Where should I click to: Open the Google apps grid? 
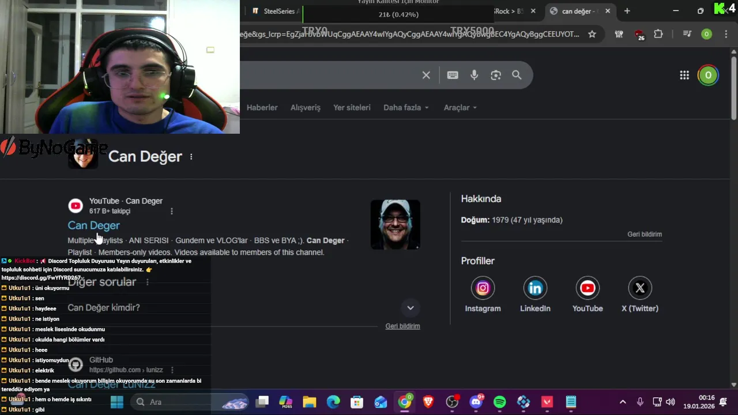tap(684, 75)
